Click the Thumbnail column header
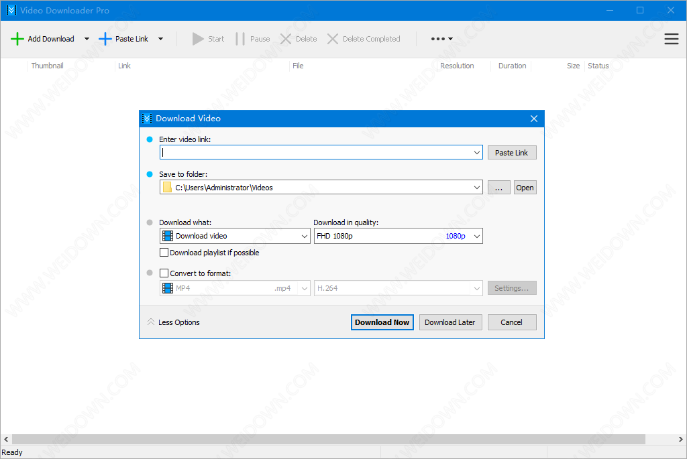The image size is (687, 459). 48,66
